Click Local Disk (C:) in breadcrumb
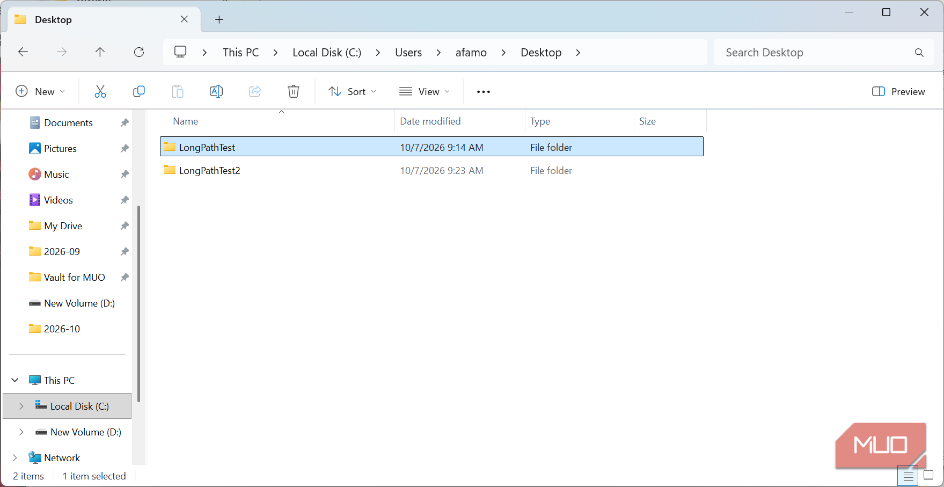The height and width of the screenshot is (487, 944). click(x=327, y=53)
